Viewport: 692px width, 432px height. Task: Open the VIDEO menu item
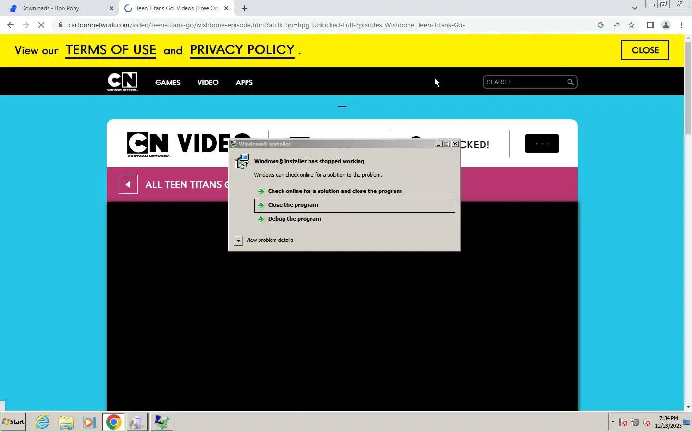[208, 83]
